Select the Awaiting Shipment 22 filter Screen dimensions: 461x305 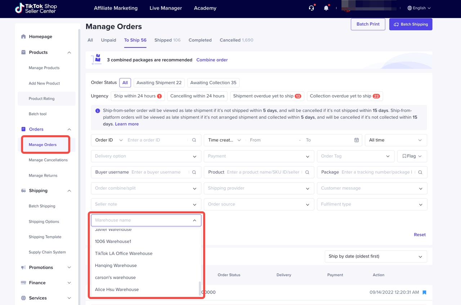tap(159, 83)
